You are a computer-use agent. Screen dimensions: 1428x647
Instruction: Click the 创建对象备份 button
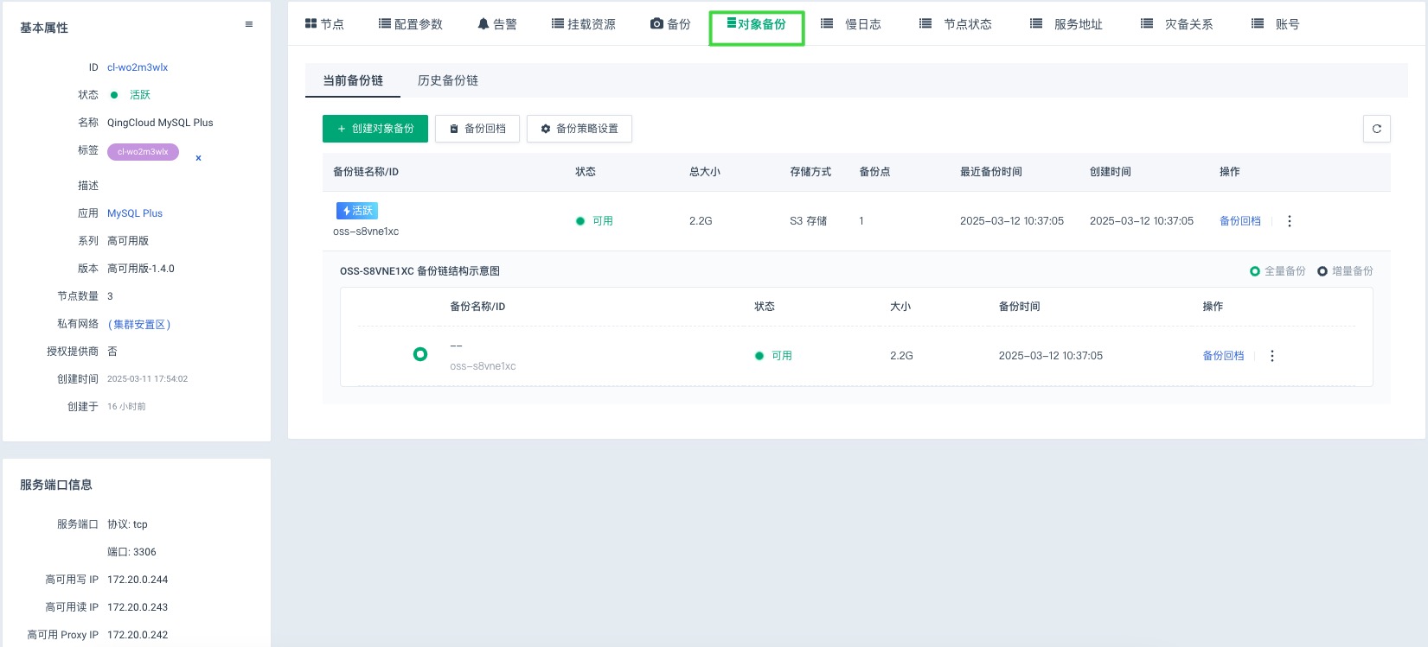[x=375, y=129]
